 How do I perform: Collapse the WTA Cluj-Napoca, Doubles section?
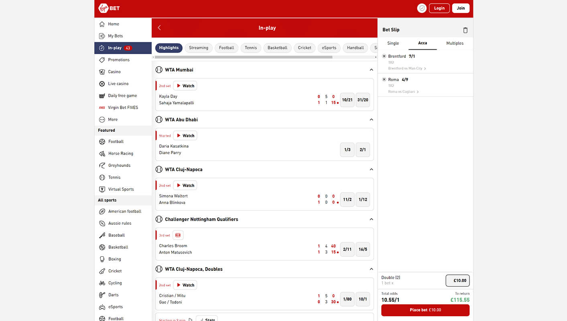click(371, 269)
